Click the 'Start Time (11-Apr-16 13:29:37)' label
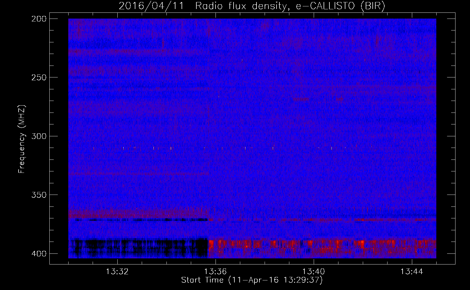Viewport: 470px width, 290px height. [x=252, y=280]
